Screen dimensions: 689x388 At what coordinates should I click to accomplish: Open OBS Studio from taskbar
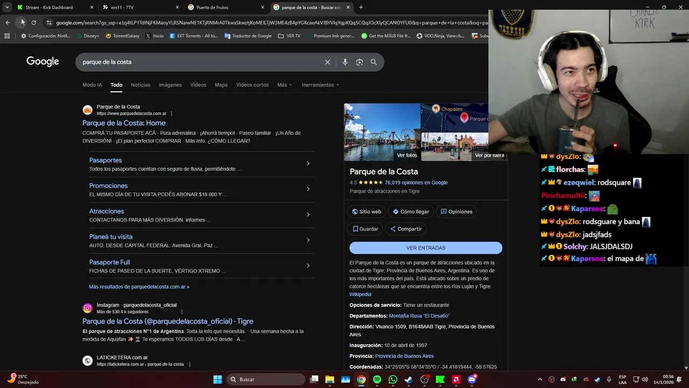pos(425,379)
